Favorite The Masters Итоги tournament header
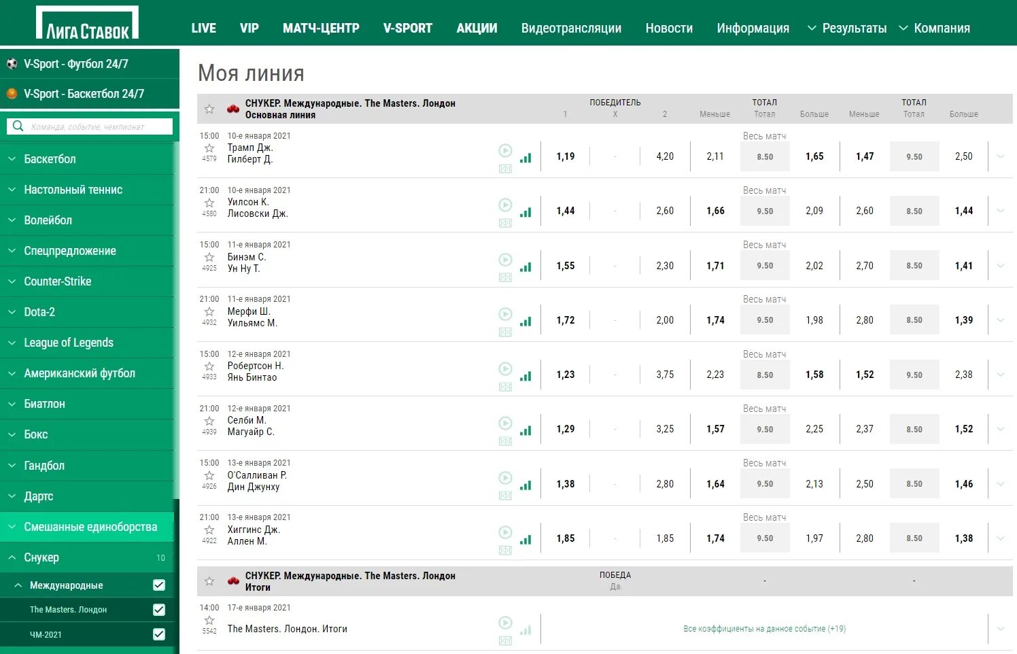Image resolution: width=1017 pixels, height=654 pixels. tap(209, 581)
